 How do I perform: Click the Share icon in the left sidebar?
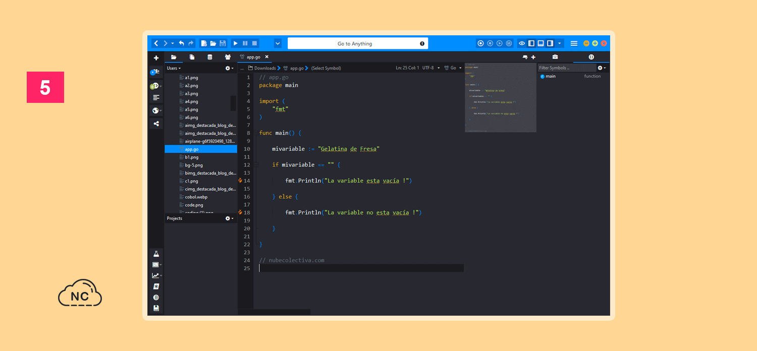(x=156, y=124)
